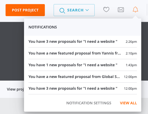
Task: Open favorites with the heart icon
Action: tap(106, 10)
